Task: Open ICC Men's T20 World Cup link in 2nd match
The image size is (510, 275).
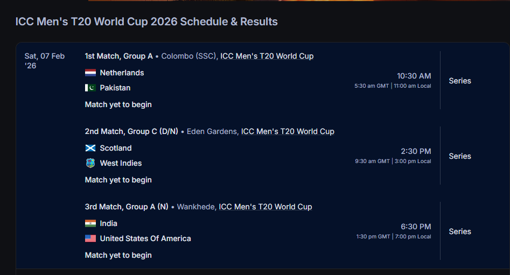Action: click(288, 131)
